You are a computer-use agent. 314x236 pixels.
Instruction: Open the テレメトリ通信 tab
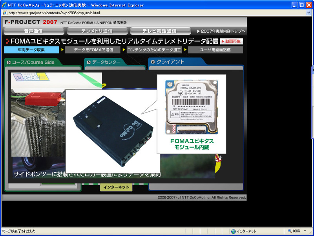(97, 31)
